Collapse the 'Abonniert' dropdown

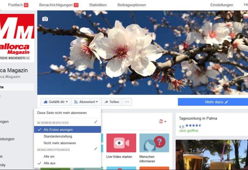click(x=86, y=102)
